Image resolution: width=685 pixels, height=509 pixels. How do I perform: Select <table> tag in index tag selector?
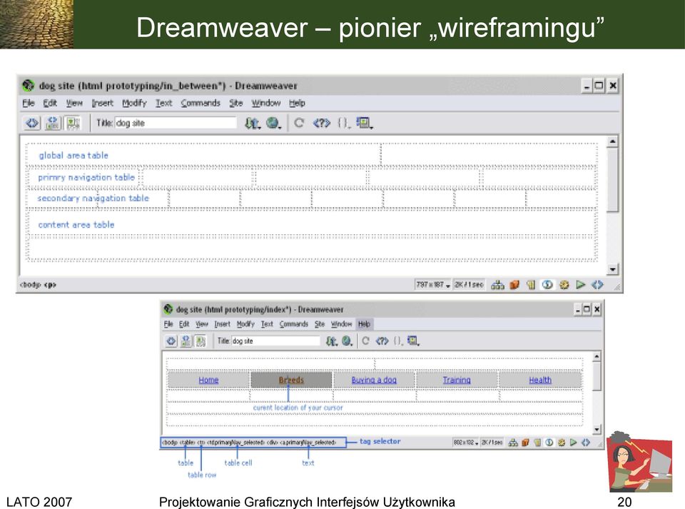click(188, 443)
